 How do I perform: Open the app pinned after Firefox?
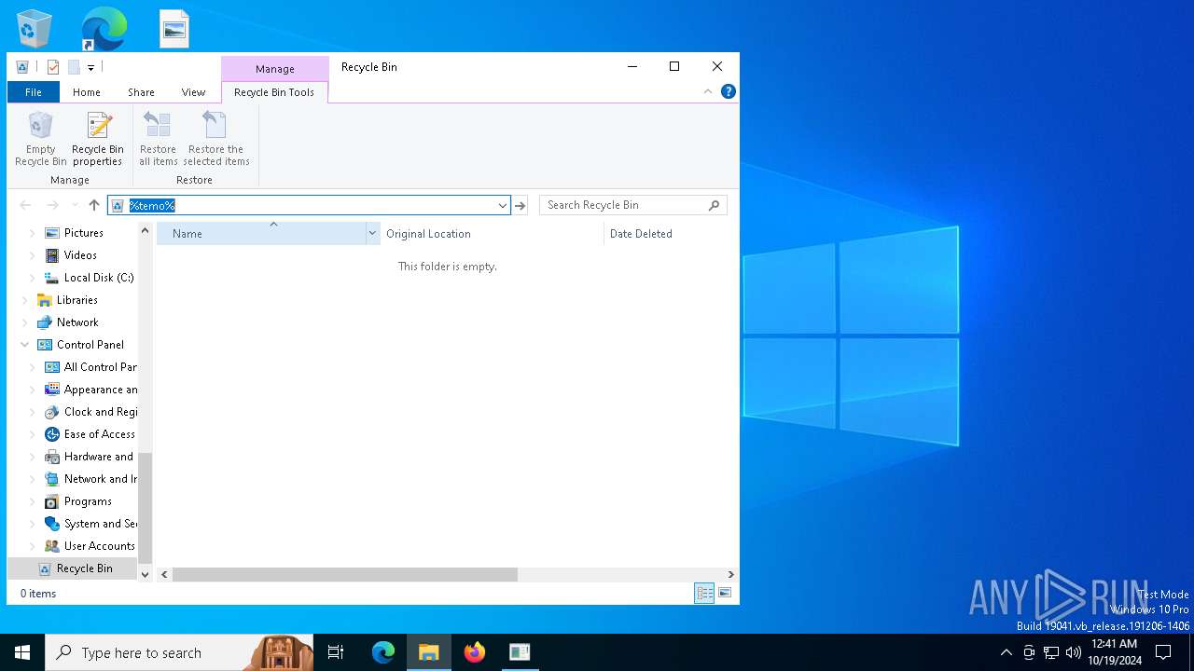click(x=520, y=652)
